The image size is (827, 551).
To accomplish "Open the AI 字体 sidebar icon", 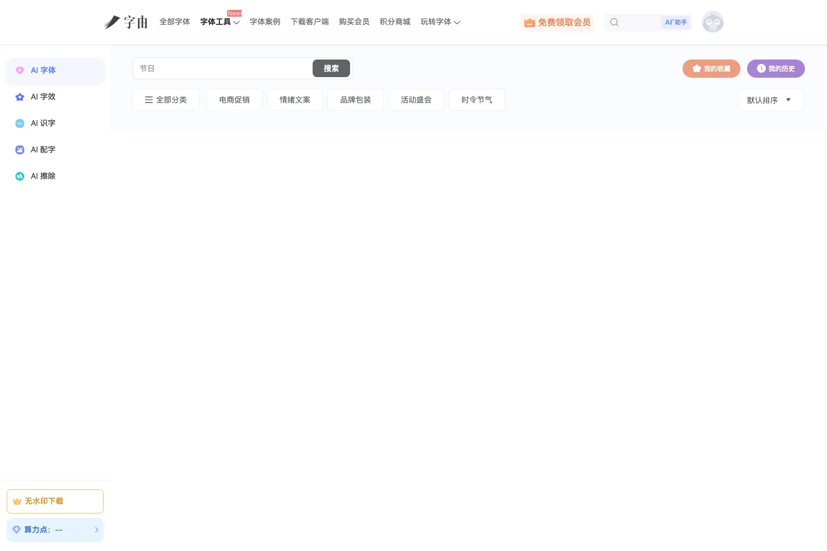I will [x=20, y=71].
